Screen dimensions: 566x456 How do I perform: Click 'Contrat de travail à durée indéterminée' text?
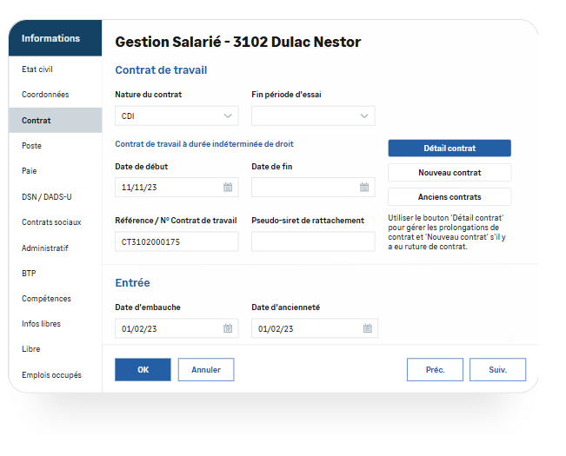pos(204,144)
